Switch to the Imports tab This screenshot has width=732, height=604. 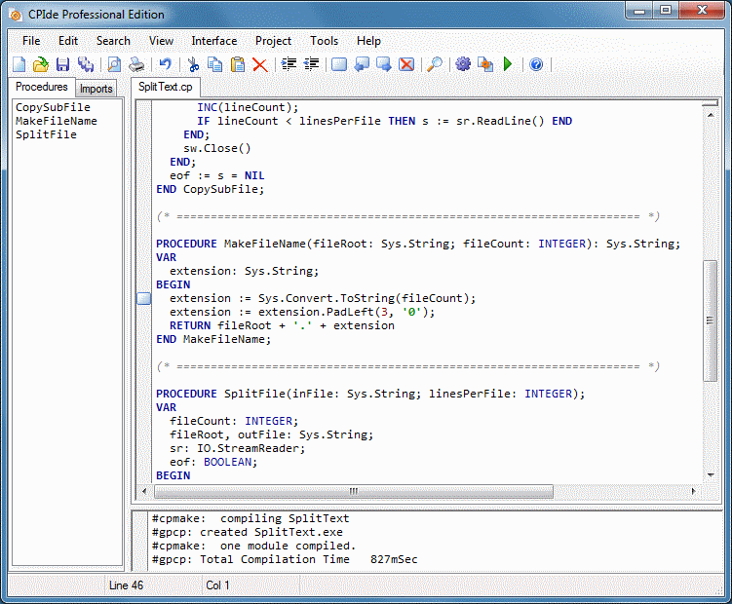(x=96, y=89)
